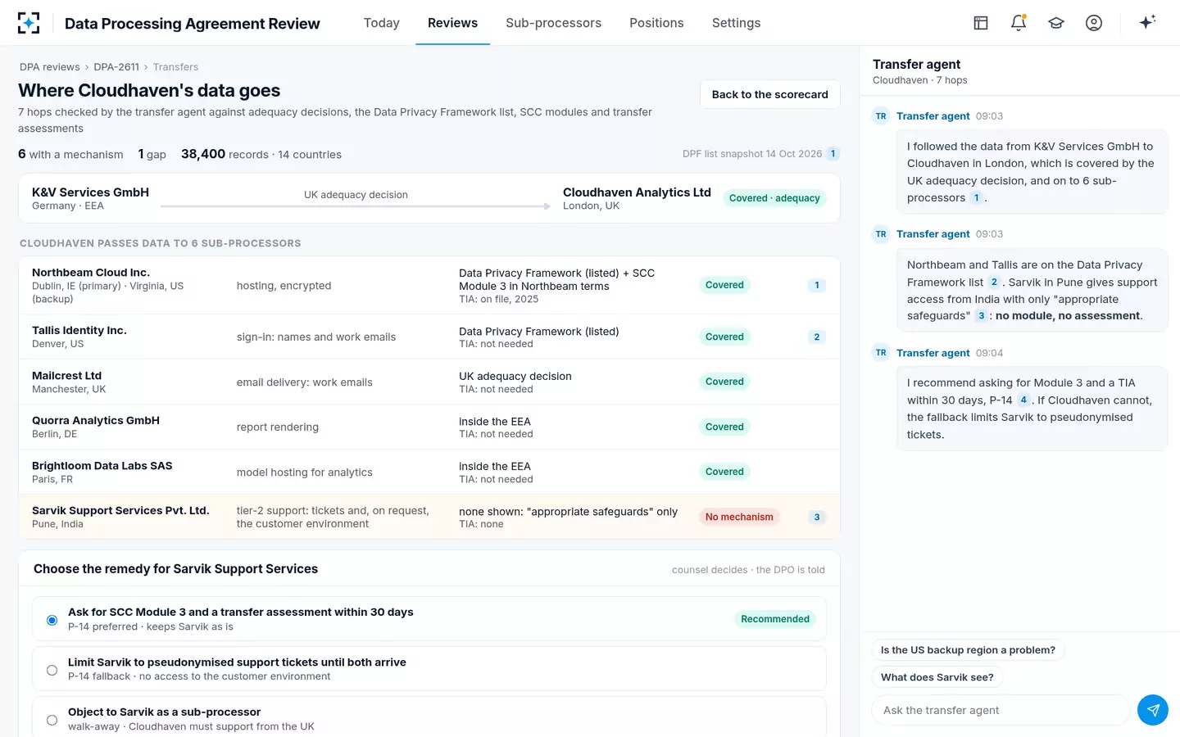1180x737 pixels.
Task: Toggle the AI sparkle assistant icon
Action: [1147, 22]
